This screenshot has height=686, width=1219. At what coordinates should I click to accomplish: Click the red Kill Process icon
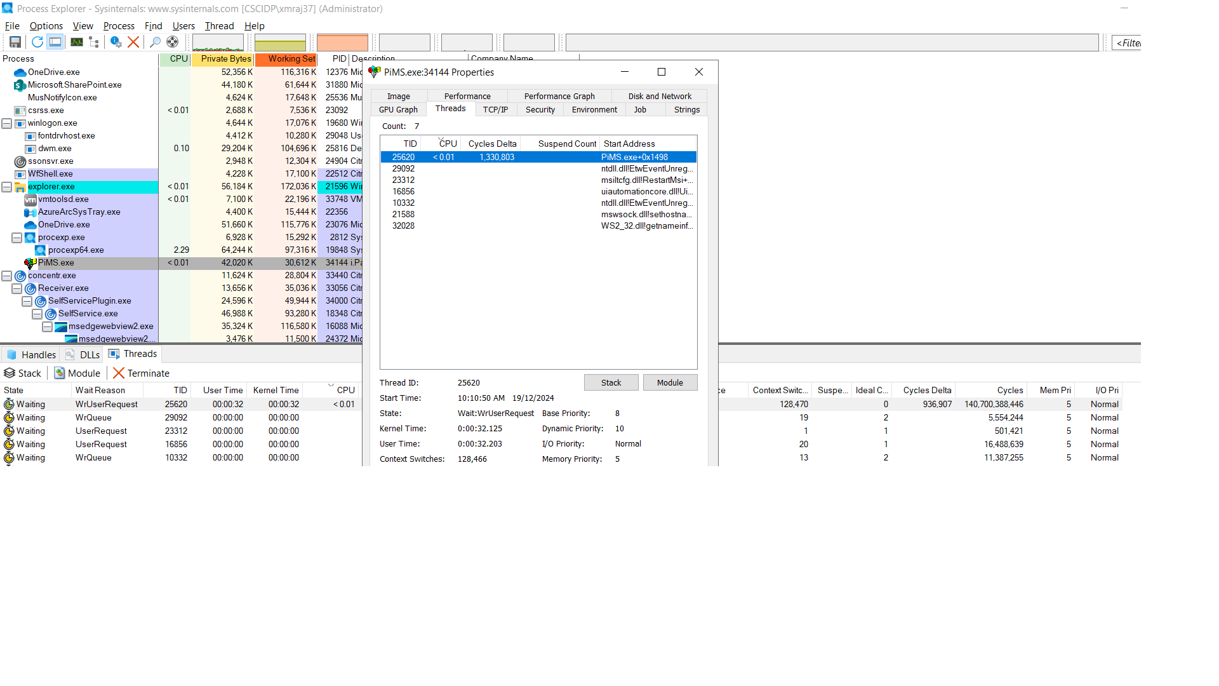133,42
